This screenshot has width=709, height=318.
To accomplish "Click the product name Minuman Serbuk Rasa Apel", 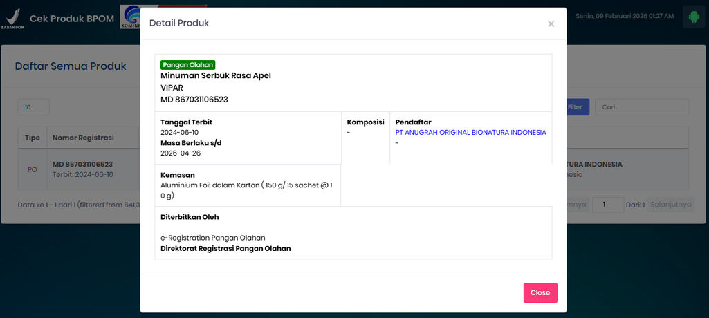I will [x=216, y=75].
